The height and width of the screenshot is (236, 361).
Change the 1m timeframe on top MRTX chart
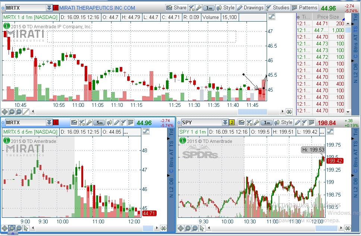tap(209, 8)
